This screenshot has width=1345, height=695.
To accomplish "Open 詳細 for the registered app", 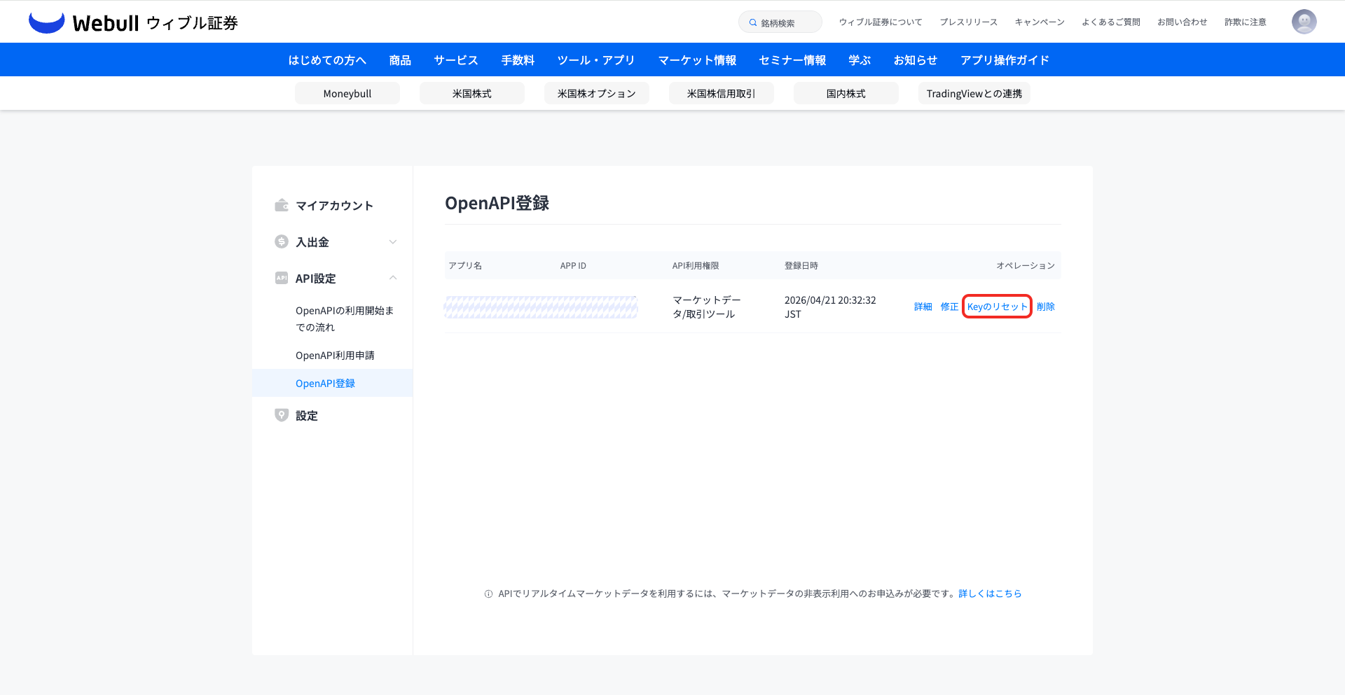I will click(923, 307).
